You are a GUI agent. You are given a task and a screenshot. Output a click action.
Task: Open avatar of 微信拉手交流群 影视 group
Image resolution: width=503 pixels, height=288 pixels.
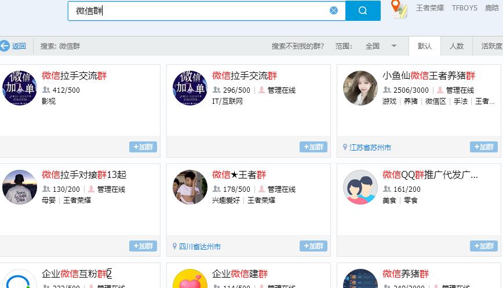click(20, 88)
